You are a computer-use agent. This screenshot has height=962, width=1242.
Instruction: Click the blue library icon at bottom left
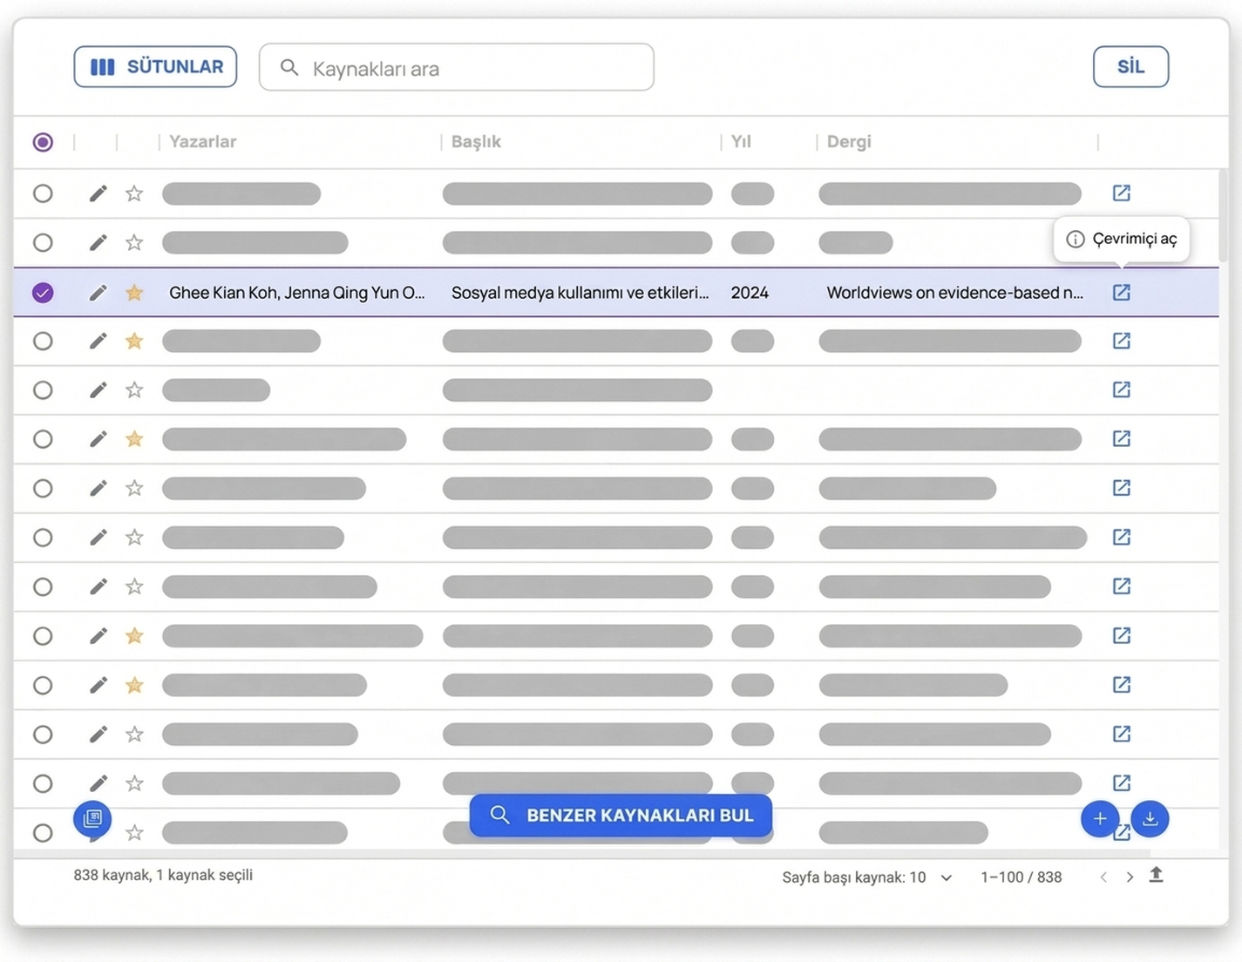tap(92, 818)
